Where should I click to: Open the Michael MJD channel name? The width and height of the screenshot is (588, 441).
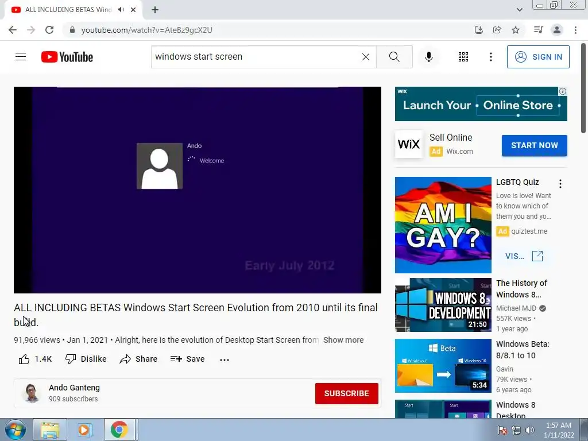(516, 308)
